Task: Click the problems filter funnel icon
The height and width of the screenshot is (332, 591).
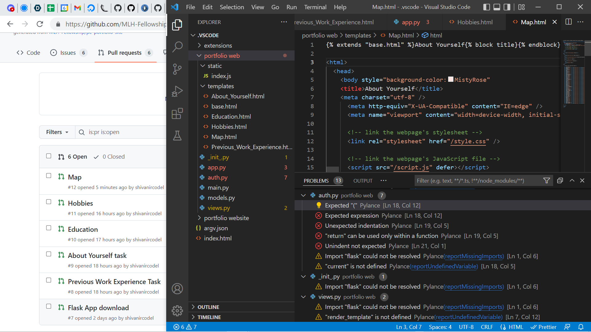Action: [x=547, y=181]
